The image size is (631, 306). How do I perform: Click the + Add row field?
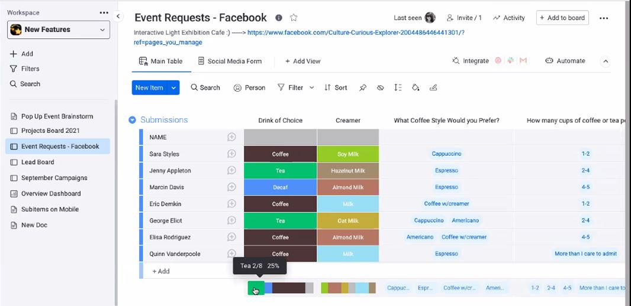click(x=161, y=271)
